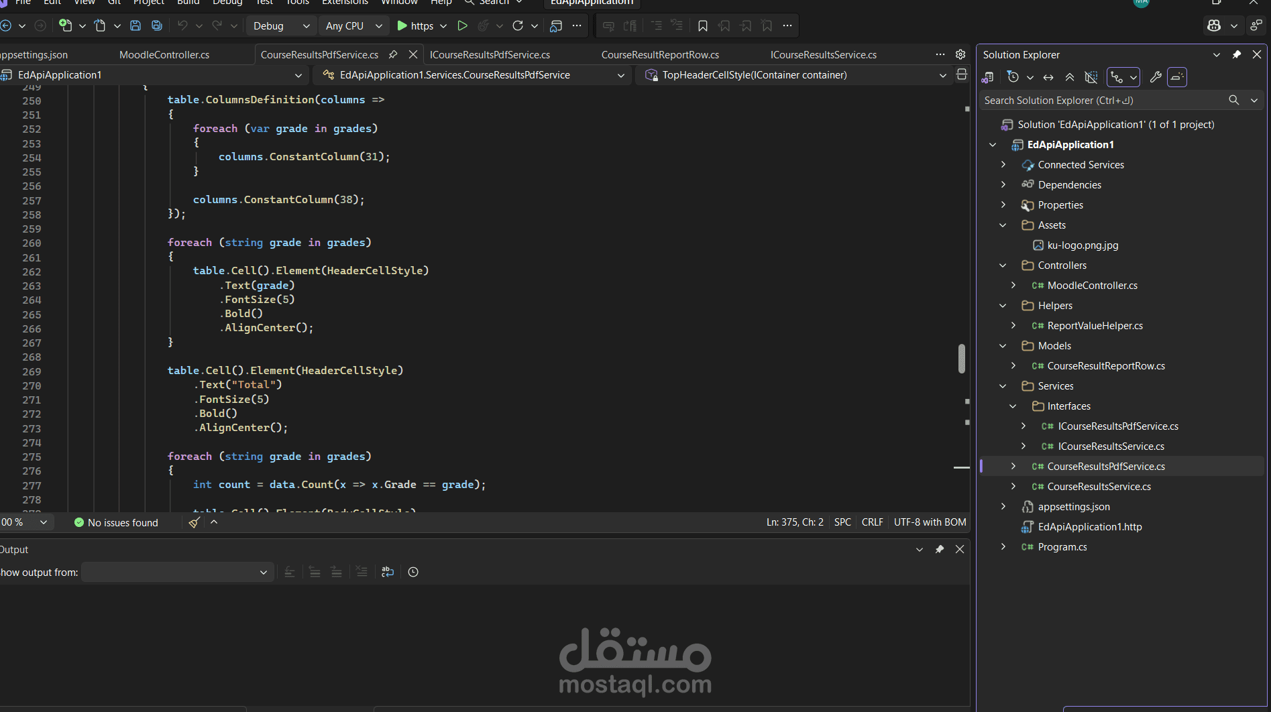Click the New Item icon in toolbar
Viewport: 1271px width, 712px height.
tap(66, 25)
